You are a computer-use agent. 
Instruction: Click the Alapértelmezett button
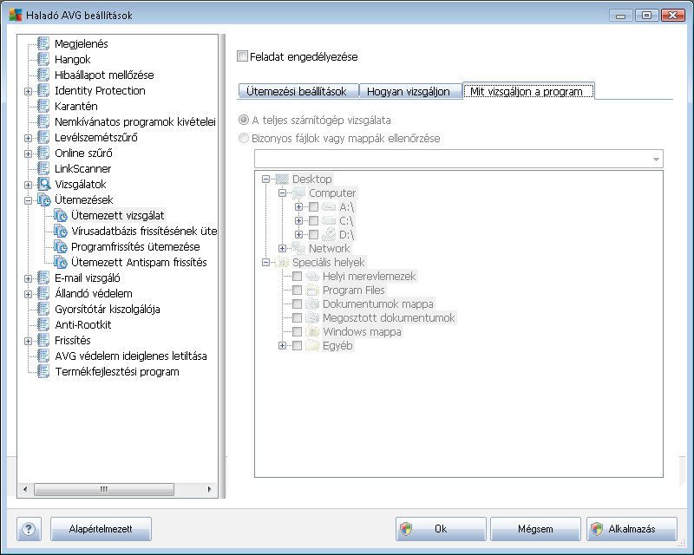click(101, 529)
